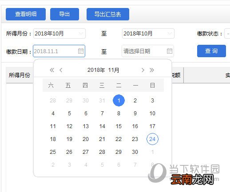Select November 3 in the calendar
The height and width of the screenshot is (192, 230).
tap(152, 101)
